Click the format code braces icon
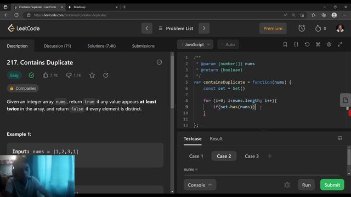The height and width of the screenshot is (197, 351). (x=296, y=44)
